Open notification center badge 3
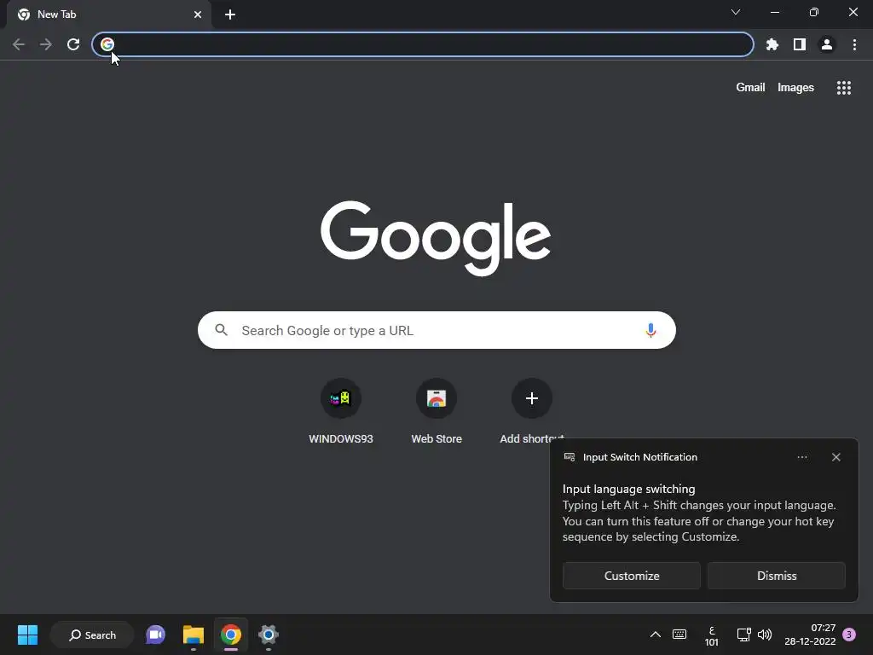 (849, 635)
